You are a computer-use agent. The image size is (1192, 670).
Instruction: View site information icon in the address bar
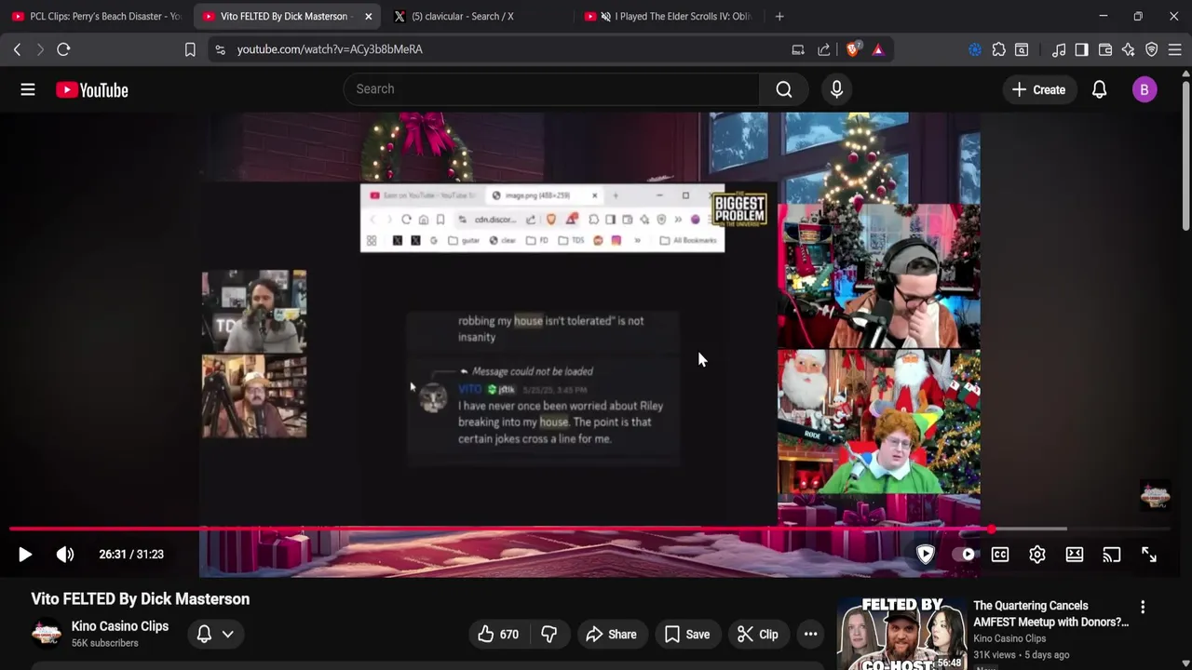coord(220,49)
